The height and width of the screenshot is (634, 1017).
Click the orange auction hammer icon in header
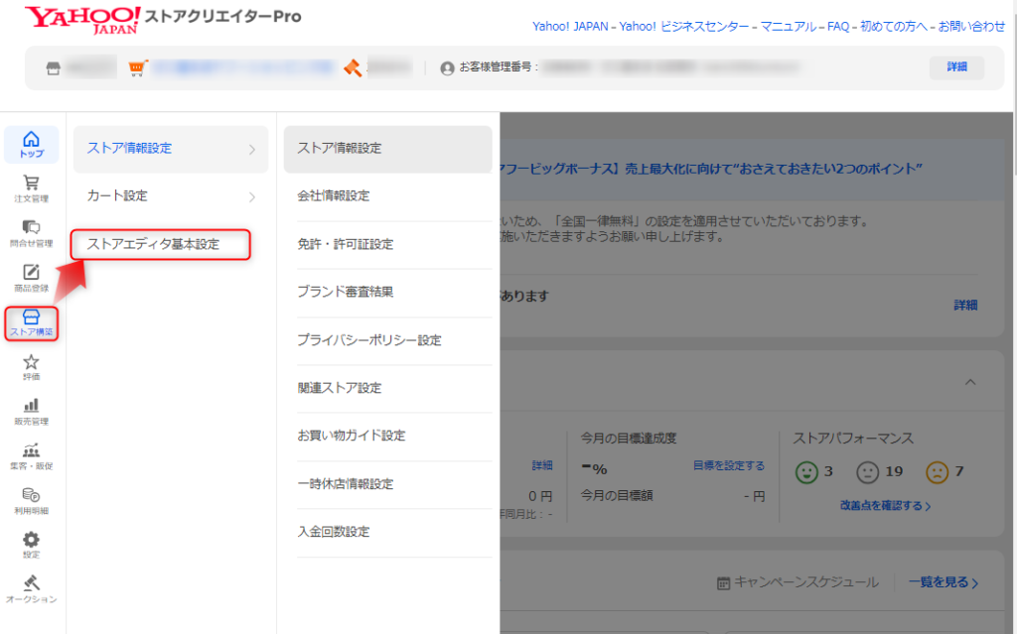click(x=353, y=67)
